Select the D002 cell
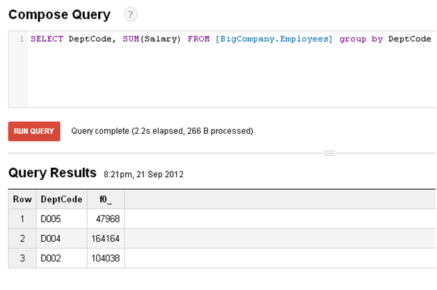The image size is (437, 290). coord(62,258)
